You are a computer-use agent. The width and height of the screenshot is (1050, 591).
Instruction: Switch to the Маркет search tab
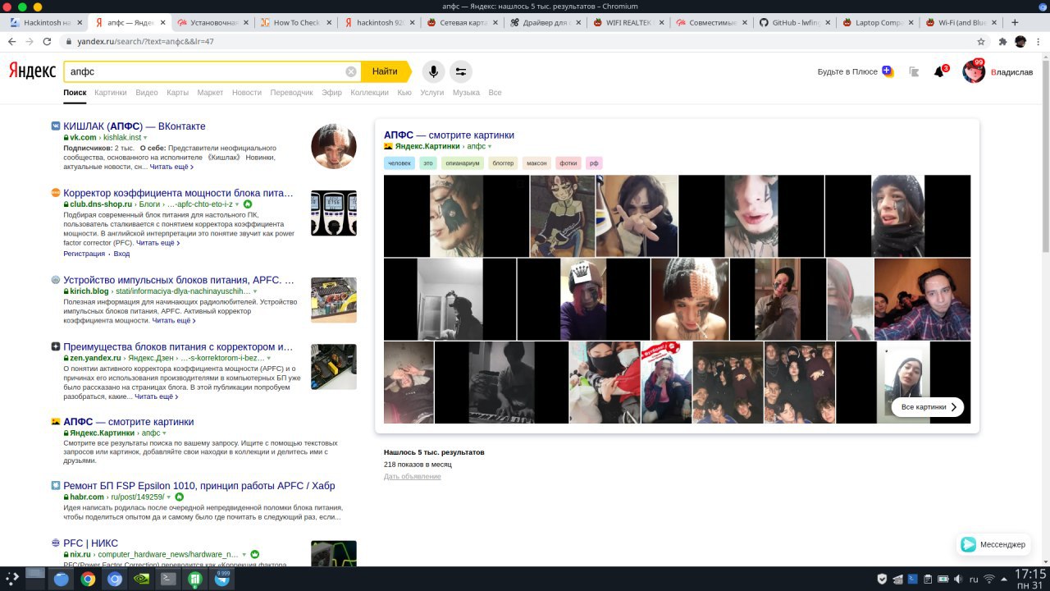coord(210,93)
